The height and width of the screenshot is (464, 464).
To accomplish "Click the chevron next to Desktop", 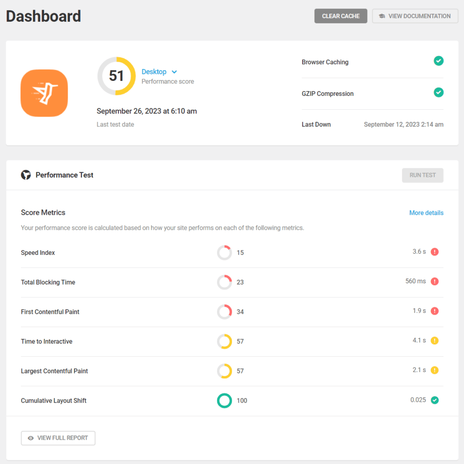I will (x=174, y=72).
